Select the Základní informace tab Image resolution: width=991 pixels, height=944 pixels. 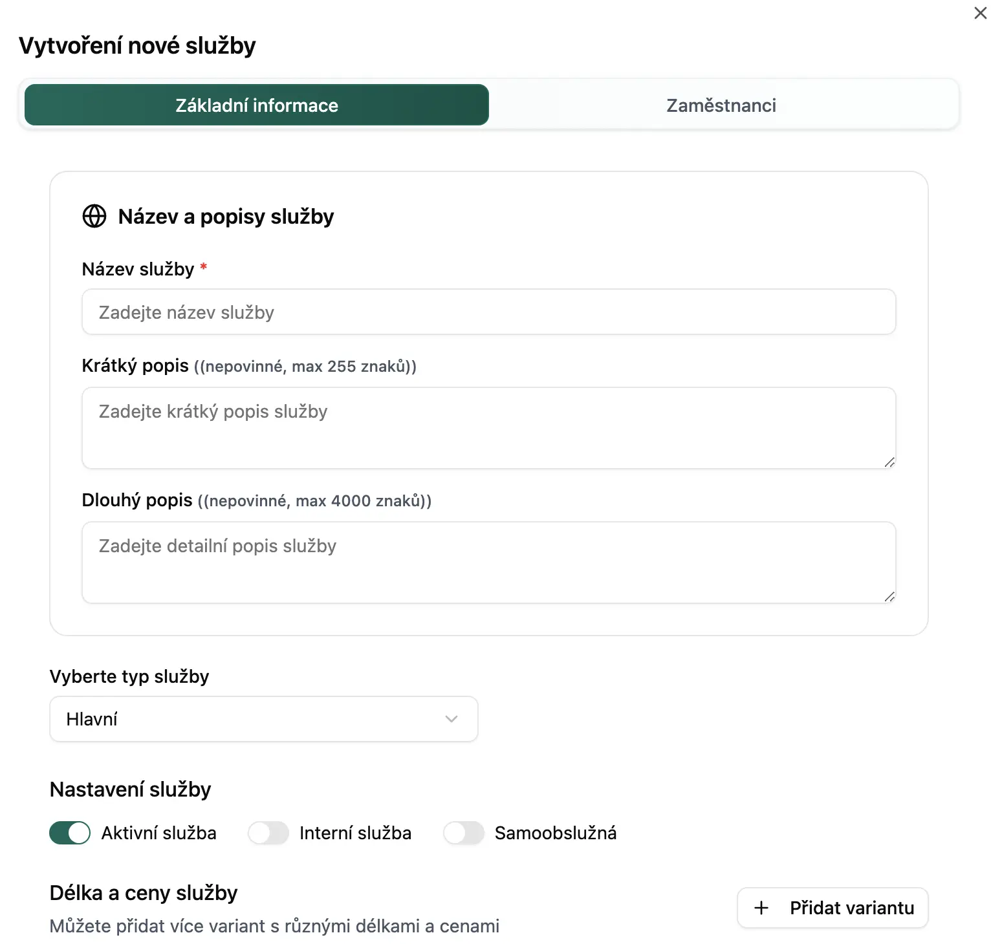tap(257, 105)
